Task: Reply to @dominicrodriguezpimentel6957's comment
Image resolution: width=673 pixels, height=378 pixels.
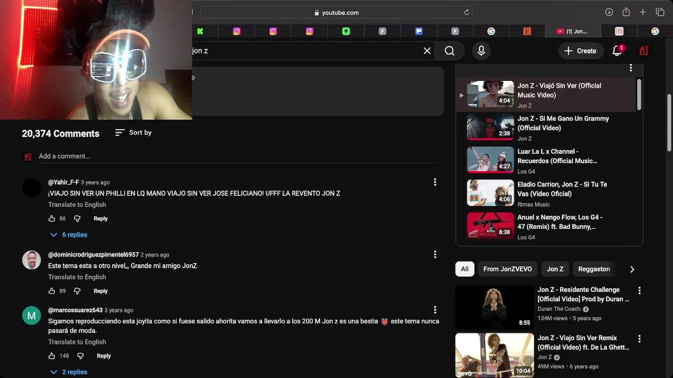Action: tap(100, 291)
